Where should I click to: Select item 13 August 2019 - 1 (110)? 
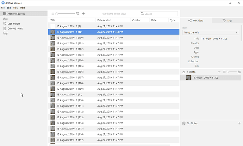tap(114, 100)
